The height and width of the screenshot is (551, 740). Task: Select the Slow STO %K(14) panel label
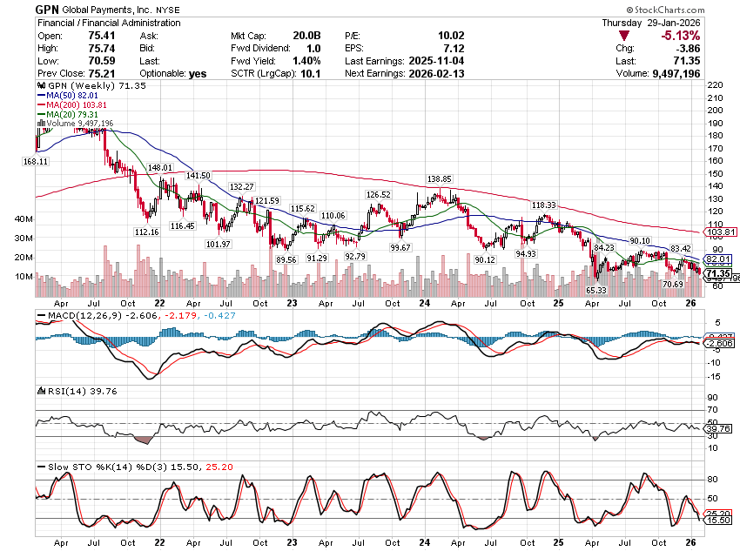point(83,466)
